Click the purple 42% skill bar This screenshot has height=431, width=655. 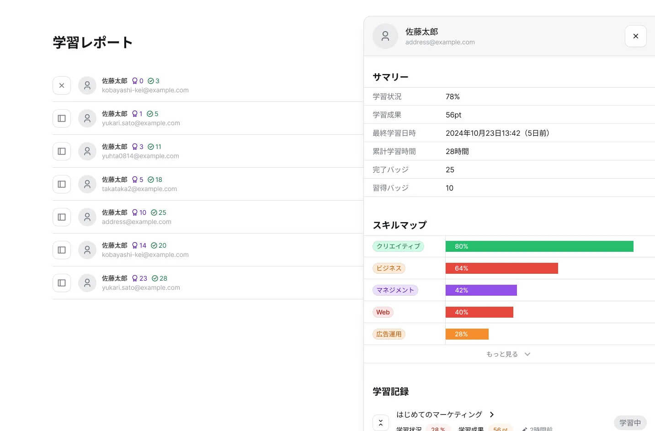(481, 290)
